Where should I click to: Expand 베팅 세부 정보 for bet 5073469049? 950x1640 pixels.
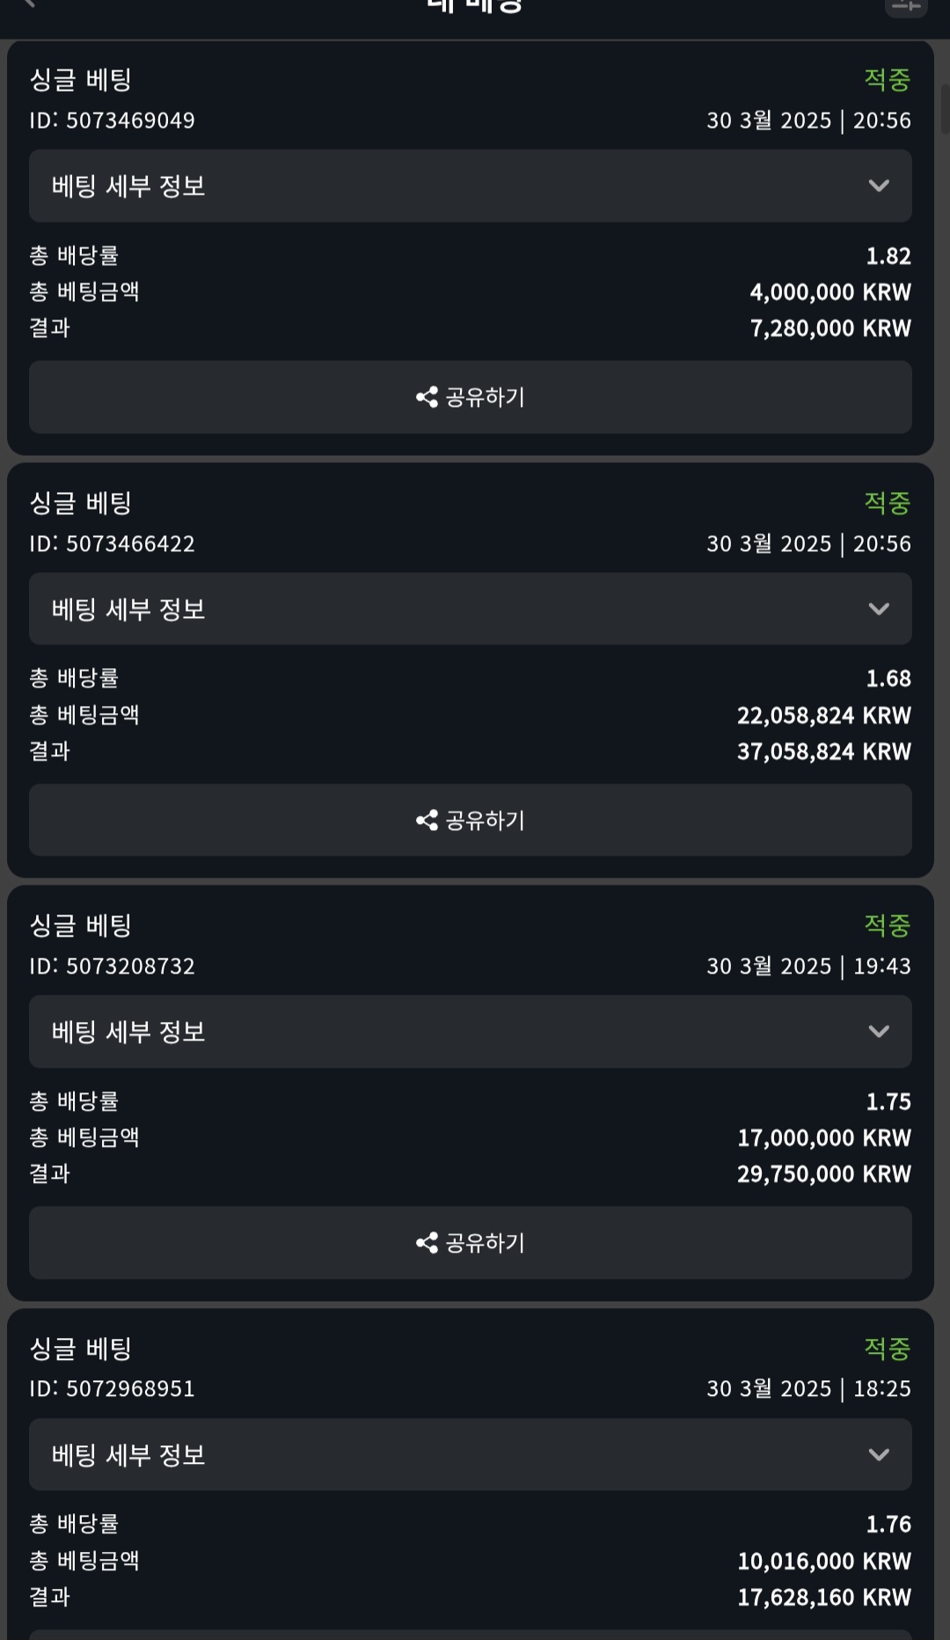[878, 186]
